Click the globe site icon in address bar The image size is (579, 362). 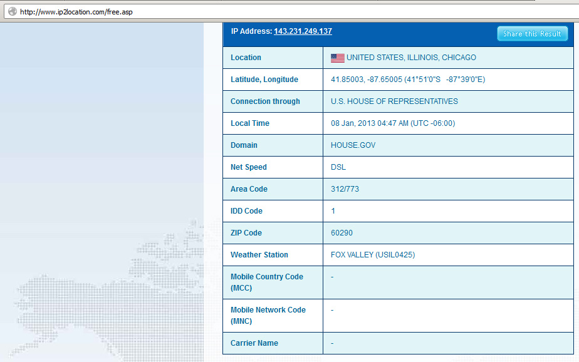(13, 11)
